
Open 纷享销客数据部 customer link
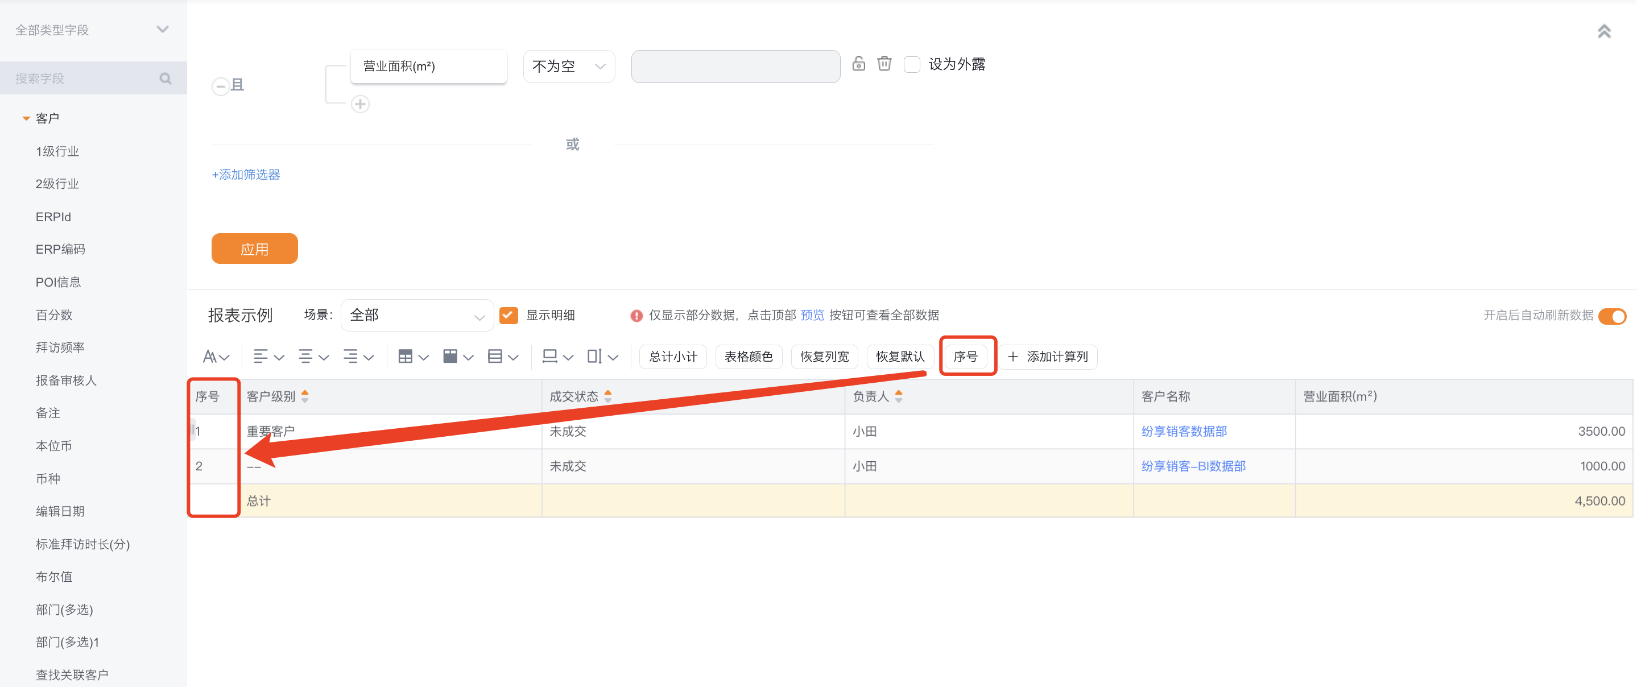1184,432
